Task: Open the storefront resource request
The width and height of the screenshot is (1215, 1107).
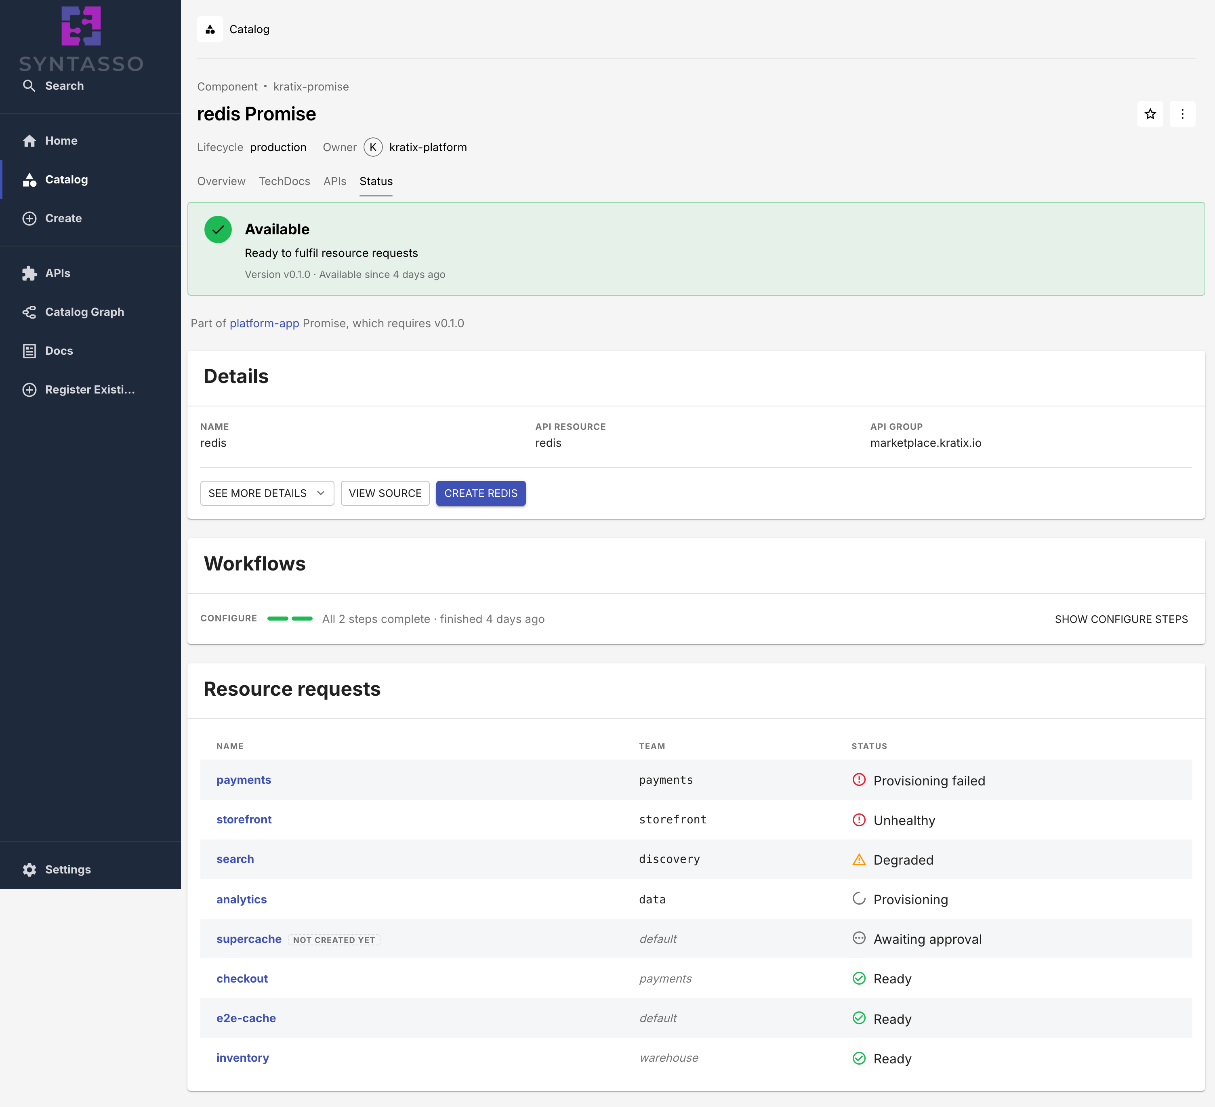Action: pos(244,819)
